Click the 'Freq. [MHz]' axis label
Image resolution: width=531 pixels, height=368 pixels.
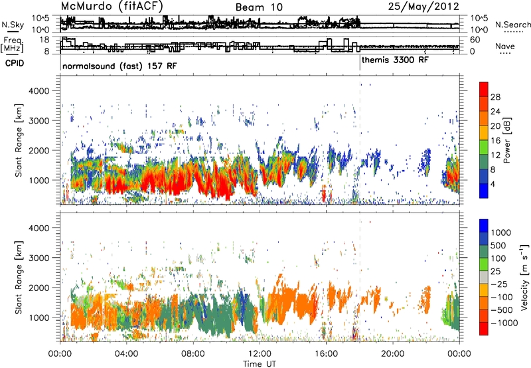[x=12, y=45]
